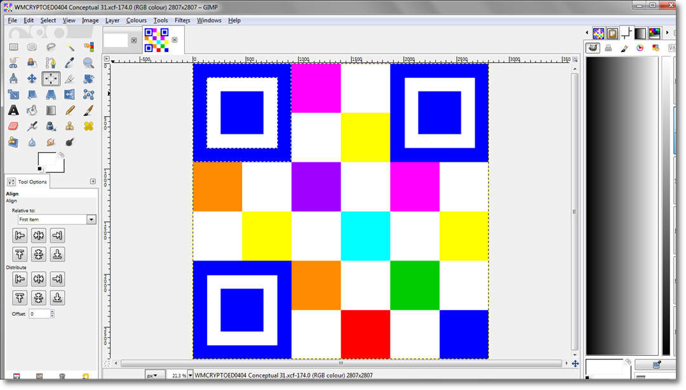686x390 pixels.
Task: Switch to the Gradients tab in right dock
Action: point(640,33)
